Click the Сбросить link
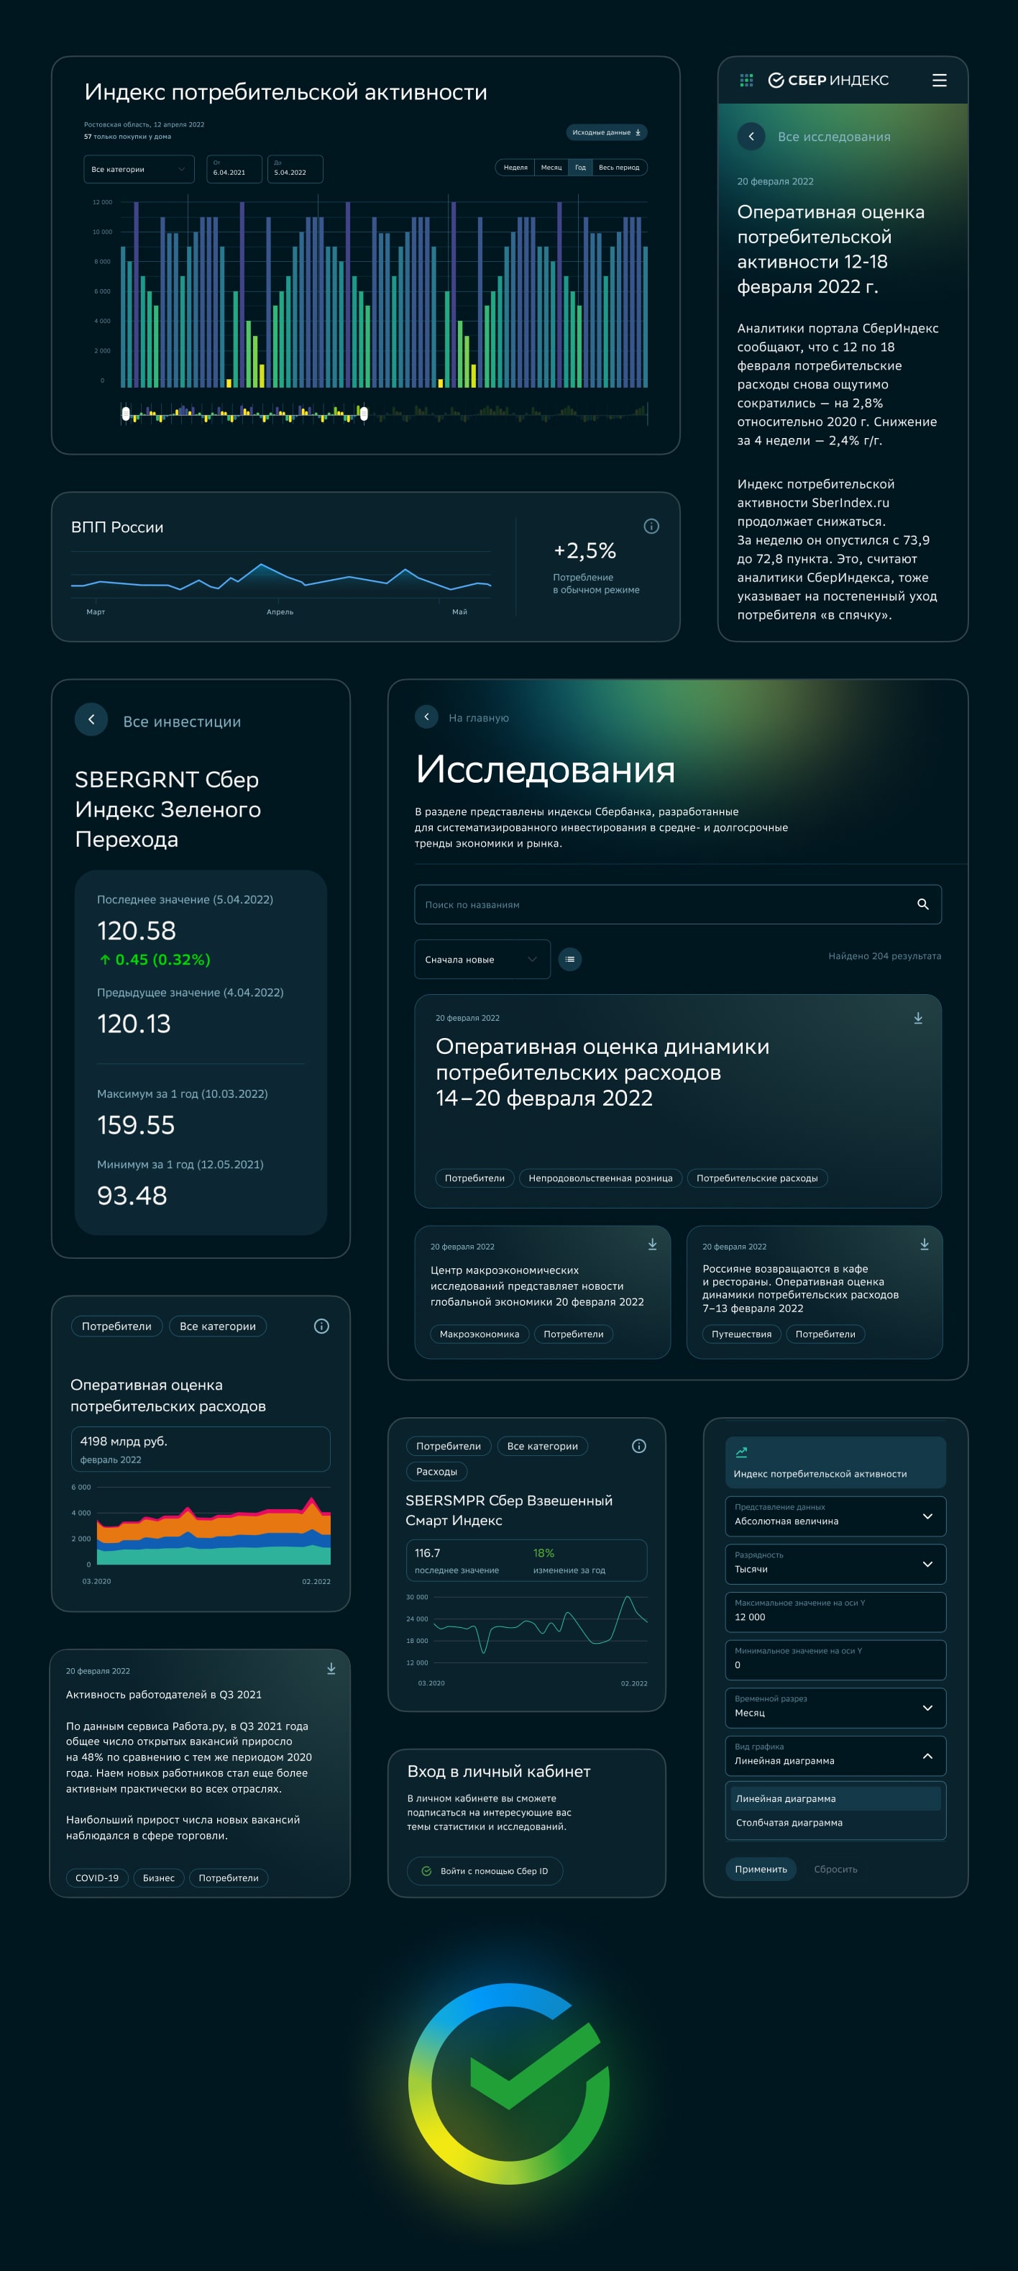The height and width of the screenshot is (2271, 1018). 835,1869
